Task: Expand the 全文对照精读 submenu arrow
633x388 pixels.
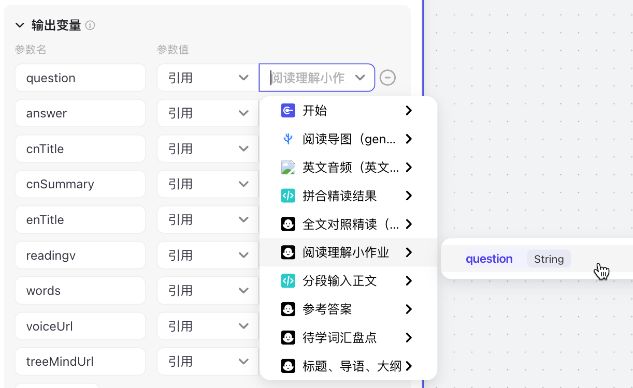Action: tap(409, 224)
